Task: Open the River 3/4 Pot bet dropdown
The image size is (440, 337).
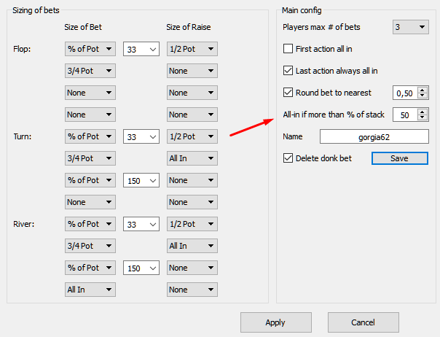Action: click(90, 246)
